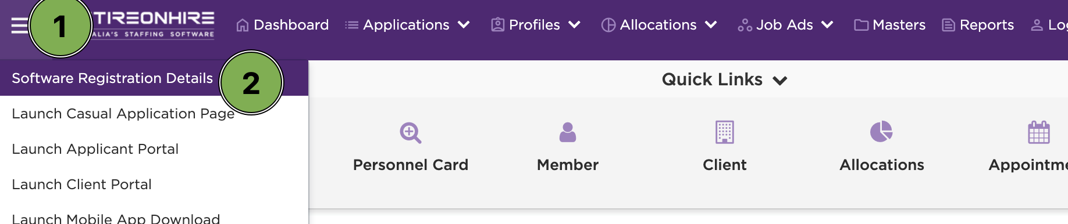Open the hamburger menu icon
The image size is (1068, 224).
coord(19,26)
